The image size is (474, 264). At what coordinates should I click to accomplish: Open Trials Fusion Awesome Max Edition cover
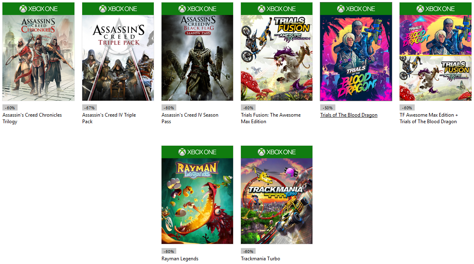(x=276, y=57)
